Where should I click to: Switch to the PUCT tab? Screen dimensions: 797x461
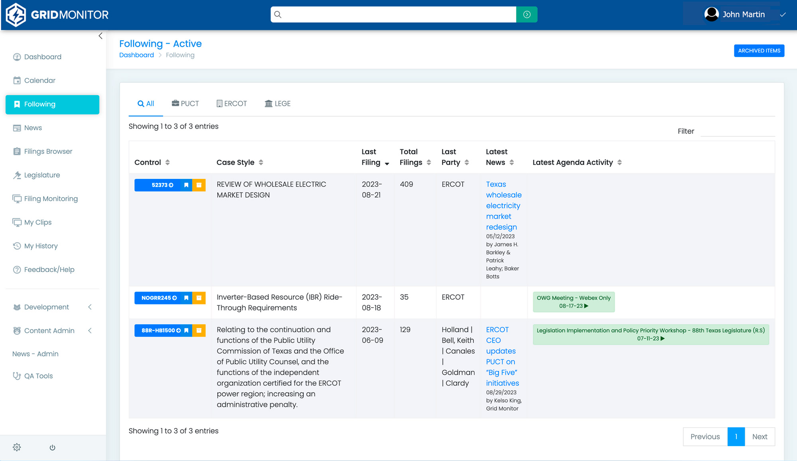[x=185, y=104]
